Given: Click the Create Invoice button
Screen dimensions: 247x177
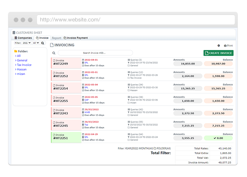Looking at the screenshot, I should tap(218, 53).
